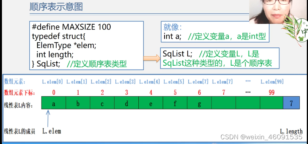
Task: Click the green comment //定义变量L,L是
Action: click(229, 54)
